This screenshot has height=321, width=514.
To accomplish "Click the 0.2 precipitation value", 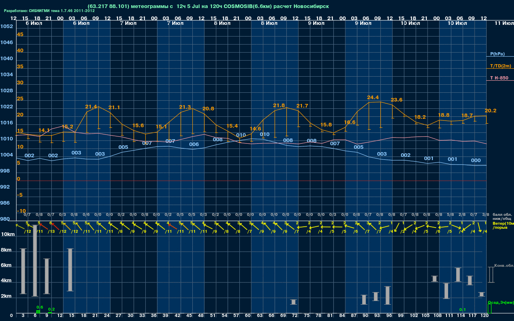I will pos(51,309).
